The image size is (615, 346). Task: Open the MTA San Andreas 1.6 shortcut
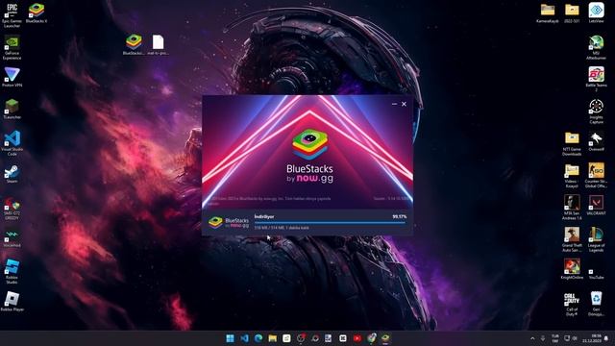click(572, 208)
